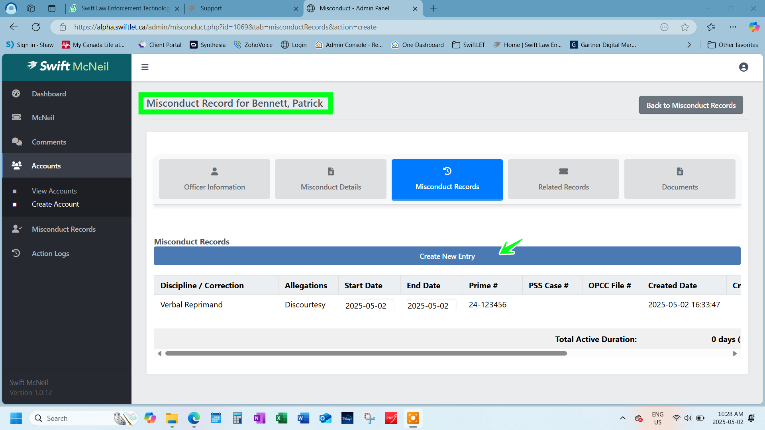Screen dimensions: 765x430
Task: Click the horizontal table scrollbar
Action: click(x=366, y=354)
